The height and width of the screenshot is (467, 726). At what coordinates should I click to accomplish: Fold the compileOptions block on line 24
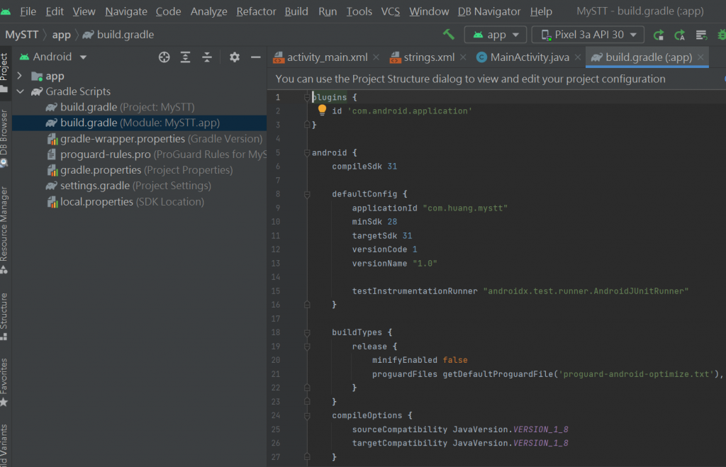pos(306,416)
